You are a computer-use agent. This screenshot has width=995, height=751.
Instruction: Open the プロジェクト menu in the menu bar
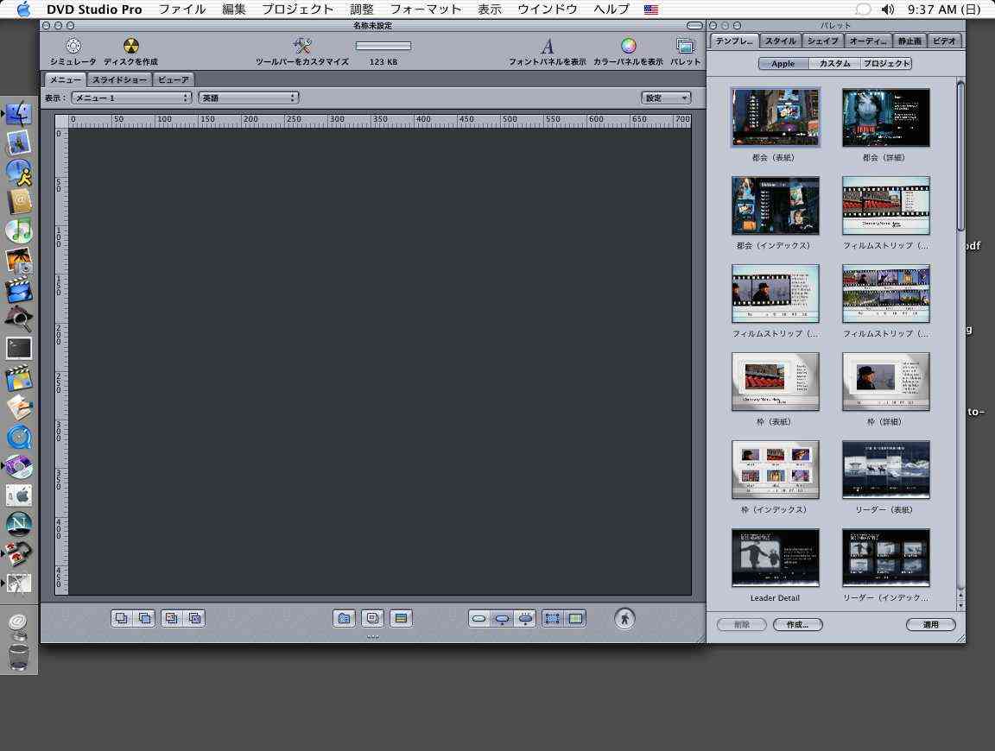point(298,9)
